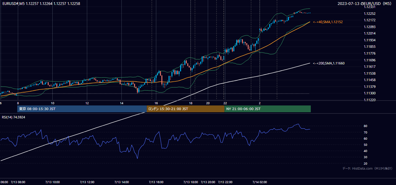Click RSI axis level 50

click(x=366, y=145)
